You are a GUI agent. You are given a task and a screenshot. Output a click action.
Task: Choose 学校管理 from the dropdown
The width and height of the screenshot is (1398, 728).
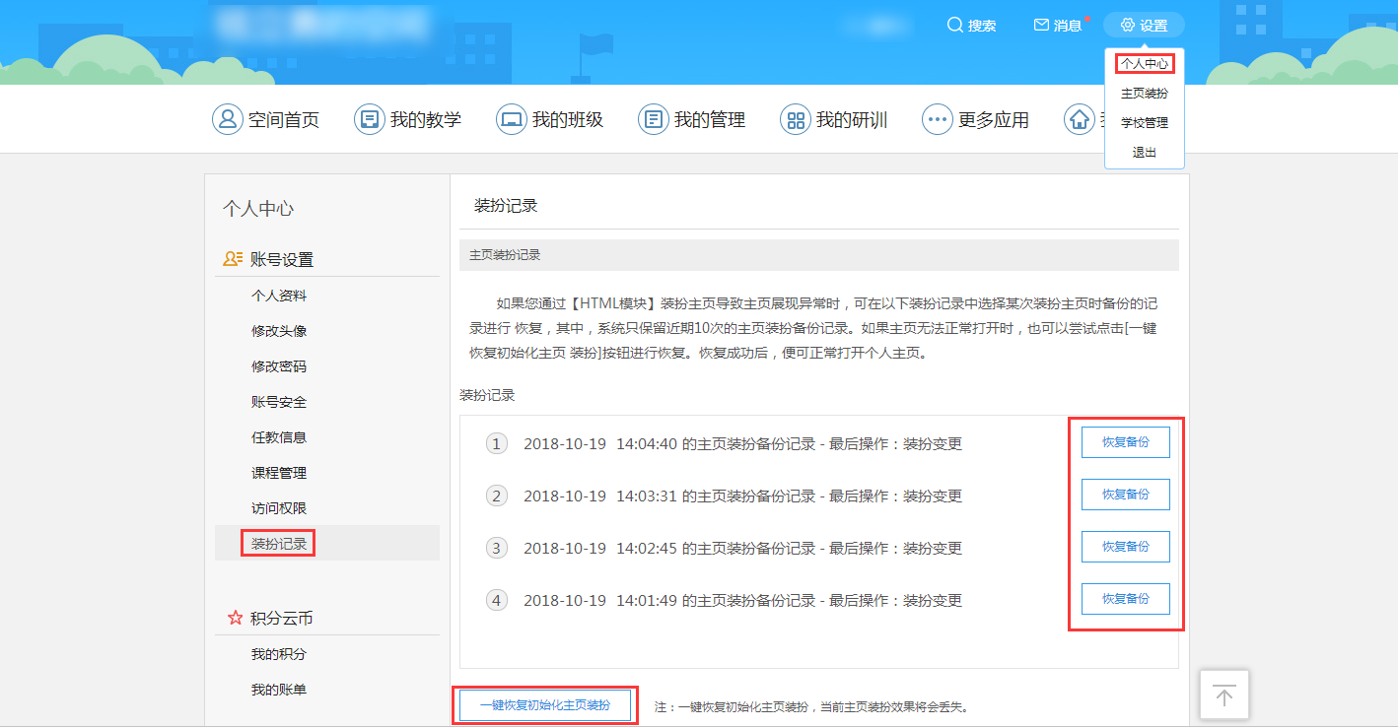click(x=1145, y=123)
